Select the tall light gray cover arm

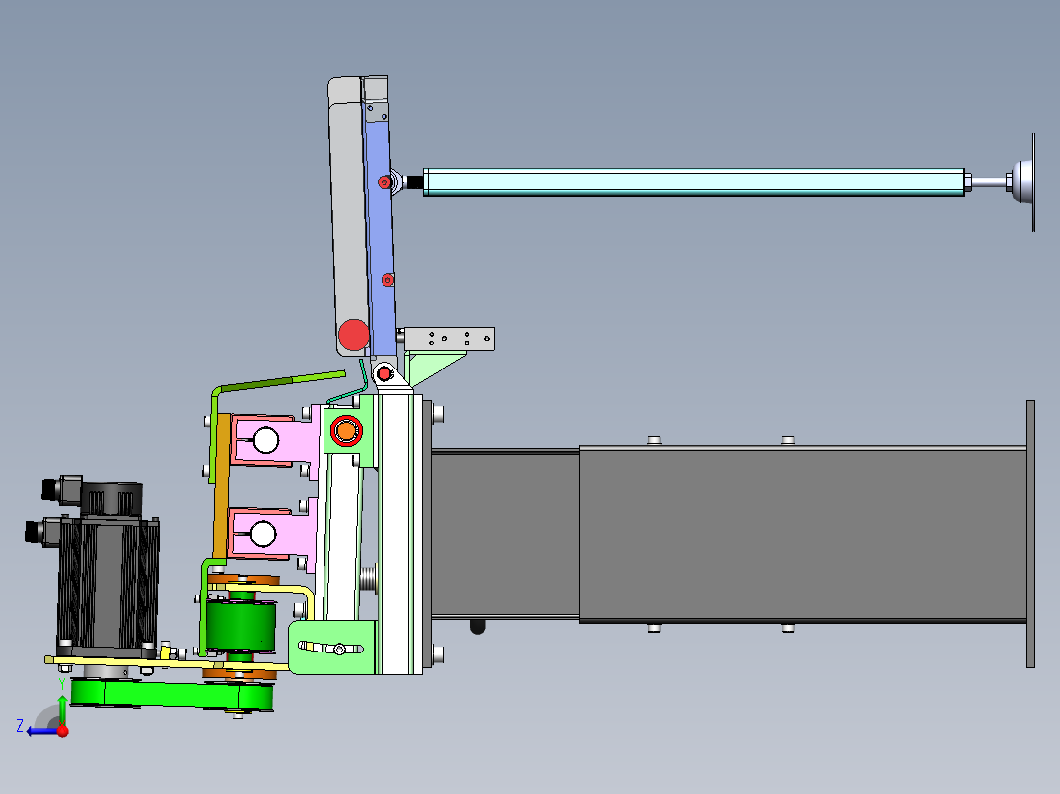click(349, 216)
